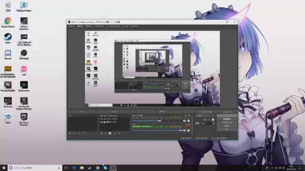The height and width of the screenshot is (171, 305).
Task: Open the シーンコレクション menu in OBS
Action: click(x=113, y=26)
